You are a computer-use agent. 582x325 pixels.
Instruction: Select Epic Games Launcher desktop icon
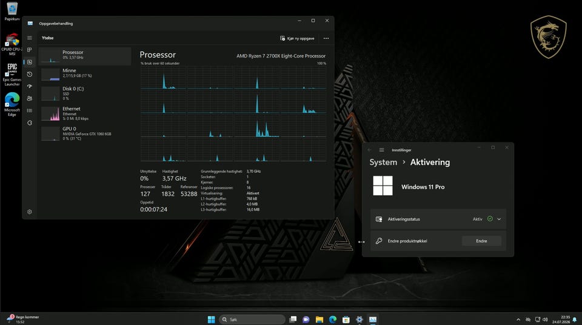tap(12, 75)
